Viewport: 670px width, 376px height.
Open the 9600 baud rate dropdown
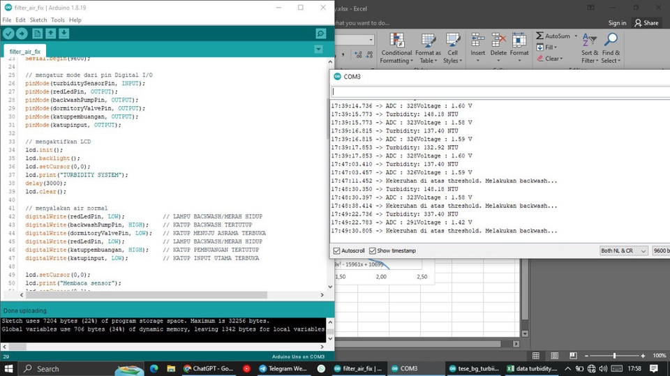(661, 251)
